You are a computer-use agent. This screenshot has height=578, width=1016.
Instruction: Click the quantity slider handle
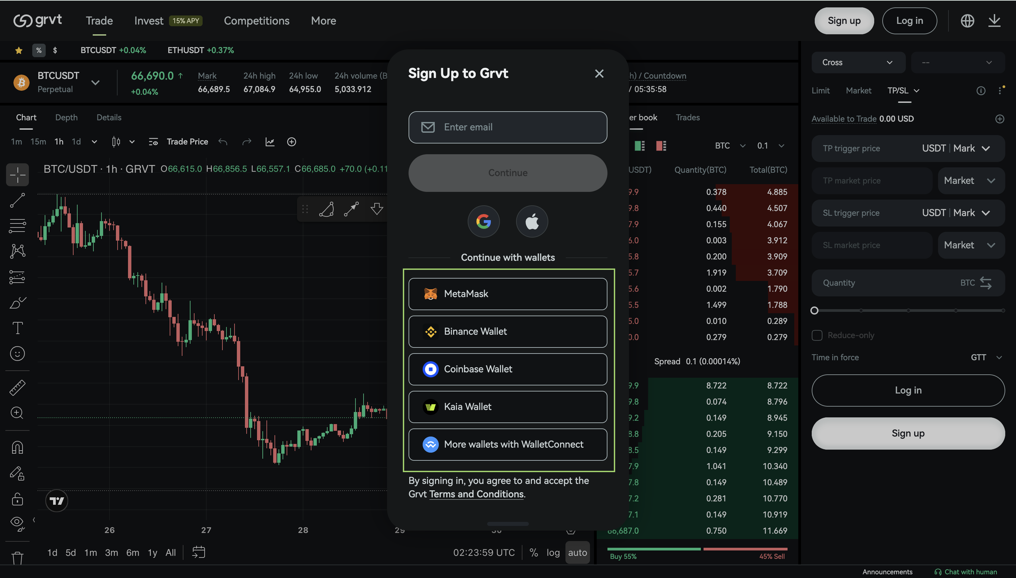(x=814, y=311)
